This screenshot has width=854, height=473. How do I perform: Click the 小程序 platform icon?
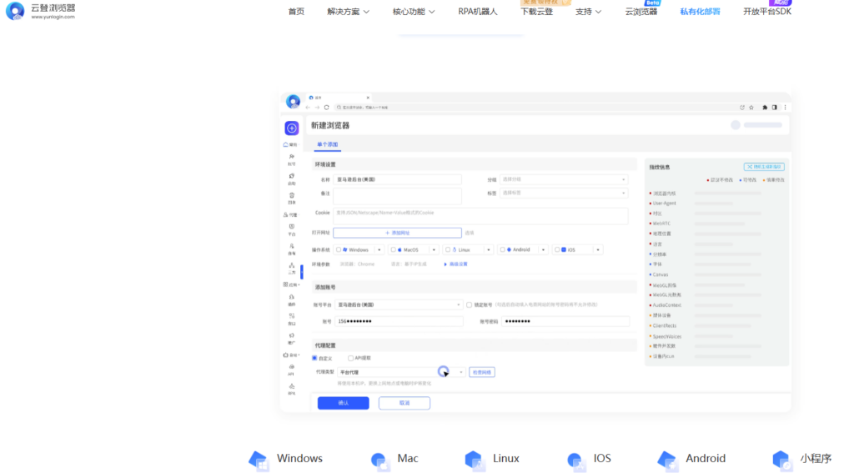pos(781,459)
